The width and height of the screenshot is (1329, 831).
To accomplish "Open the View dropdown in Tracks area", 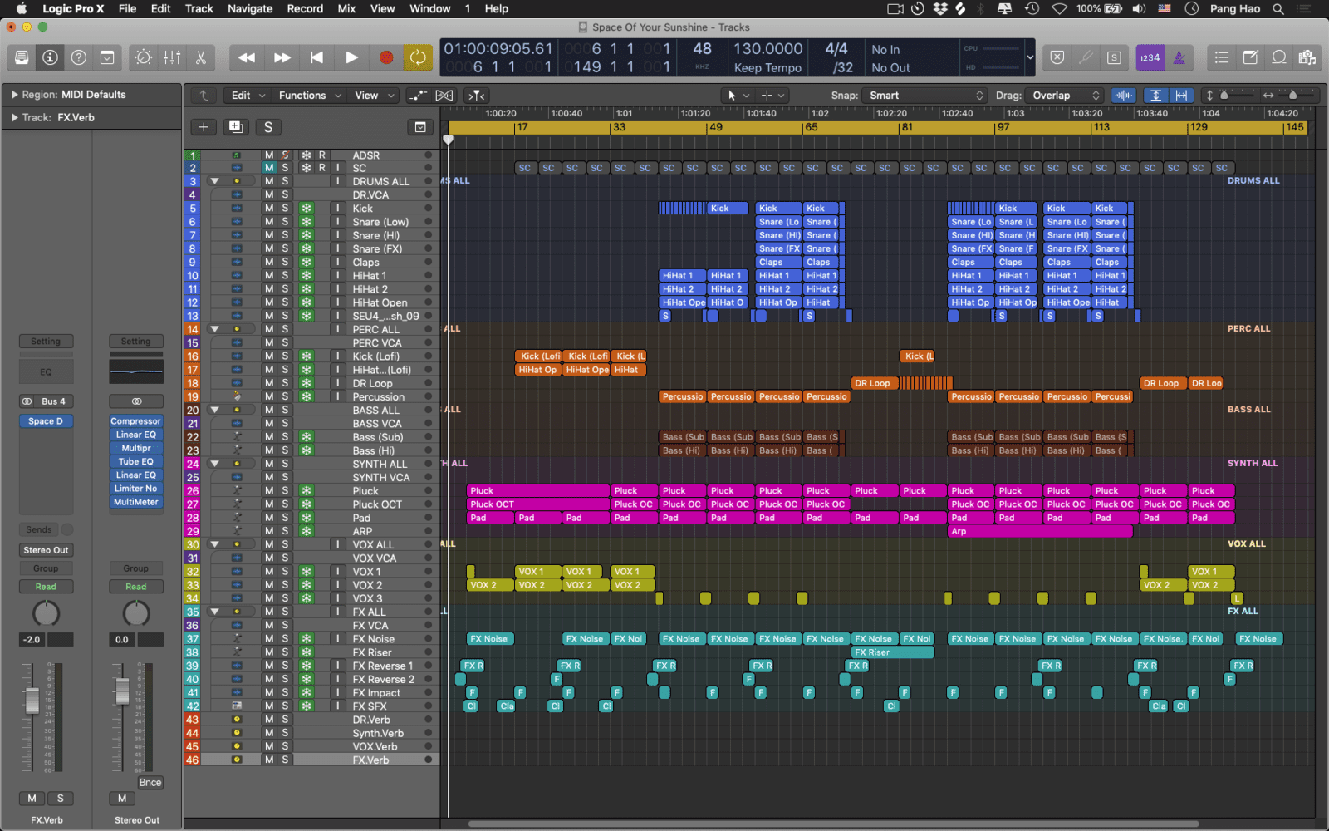I will 375,96.
